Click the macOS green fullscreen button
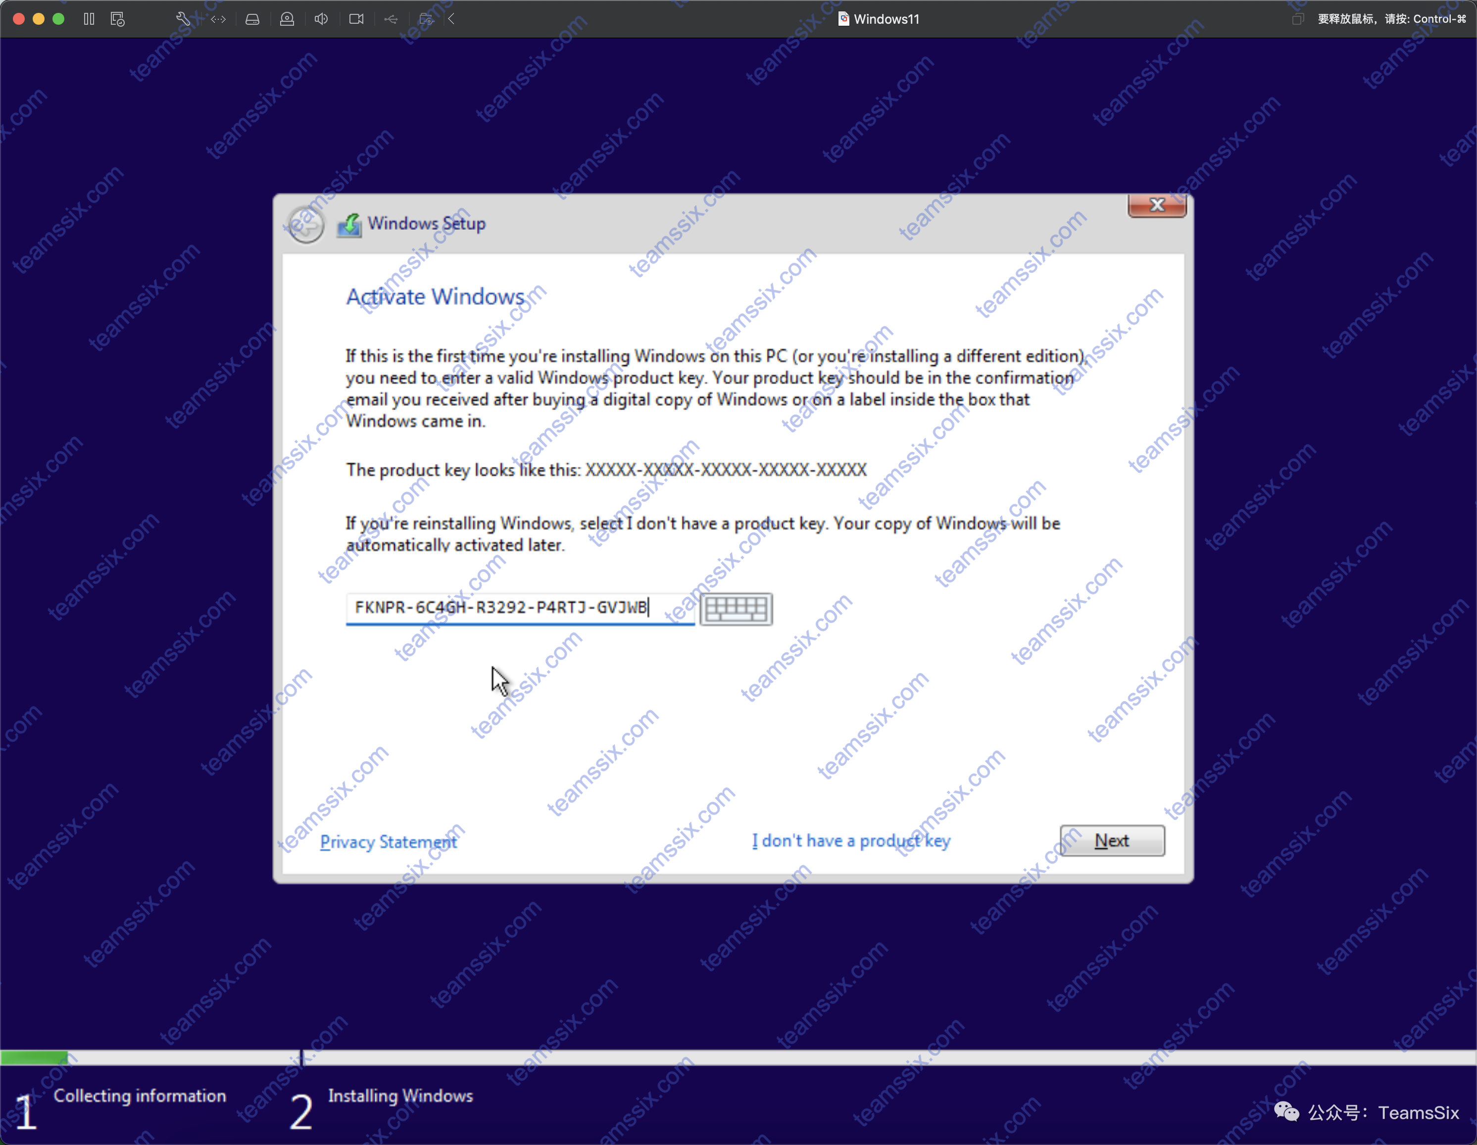1477x1145 pixels. [58, 19]
